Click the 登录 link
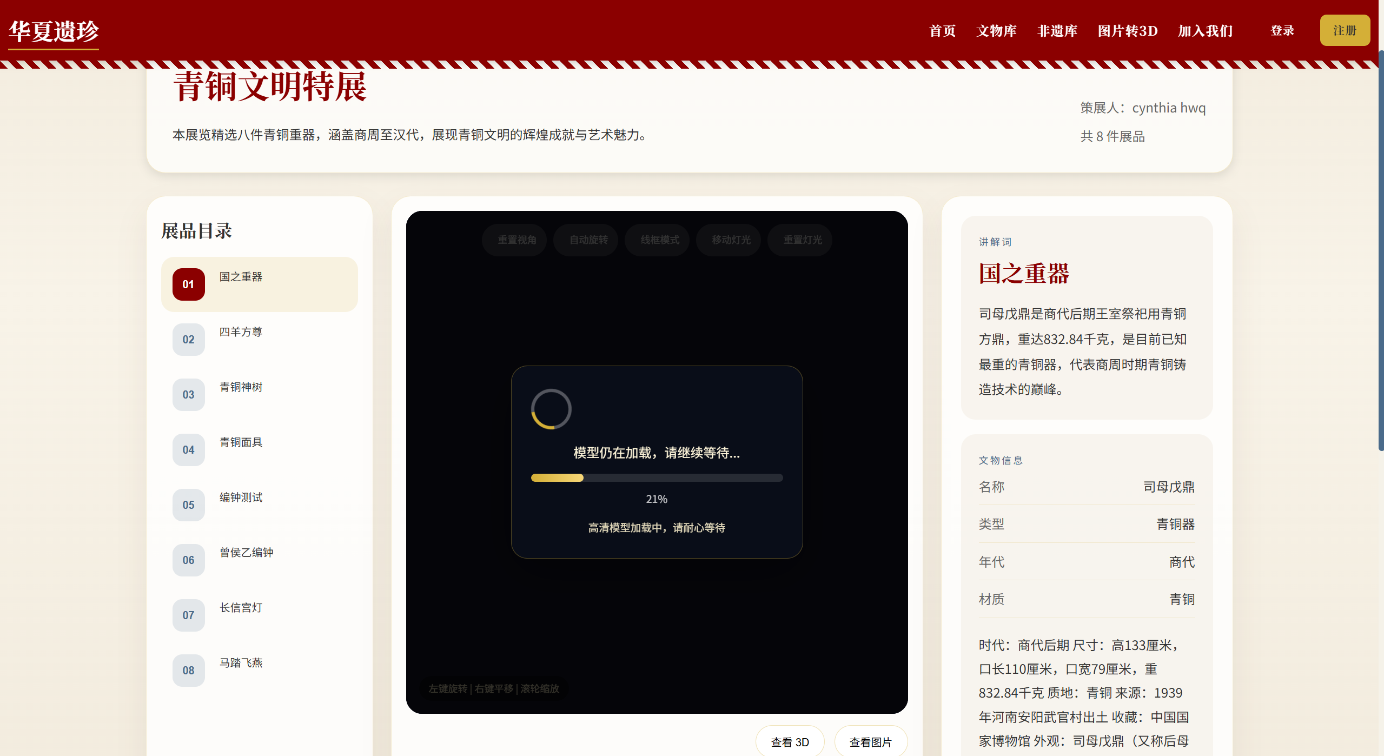Viewport: 1384px width, 756px height. click(1282, 30)
